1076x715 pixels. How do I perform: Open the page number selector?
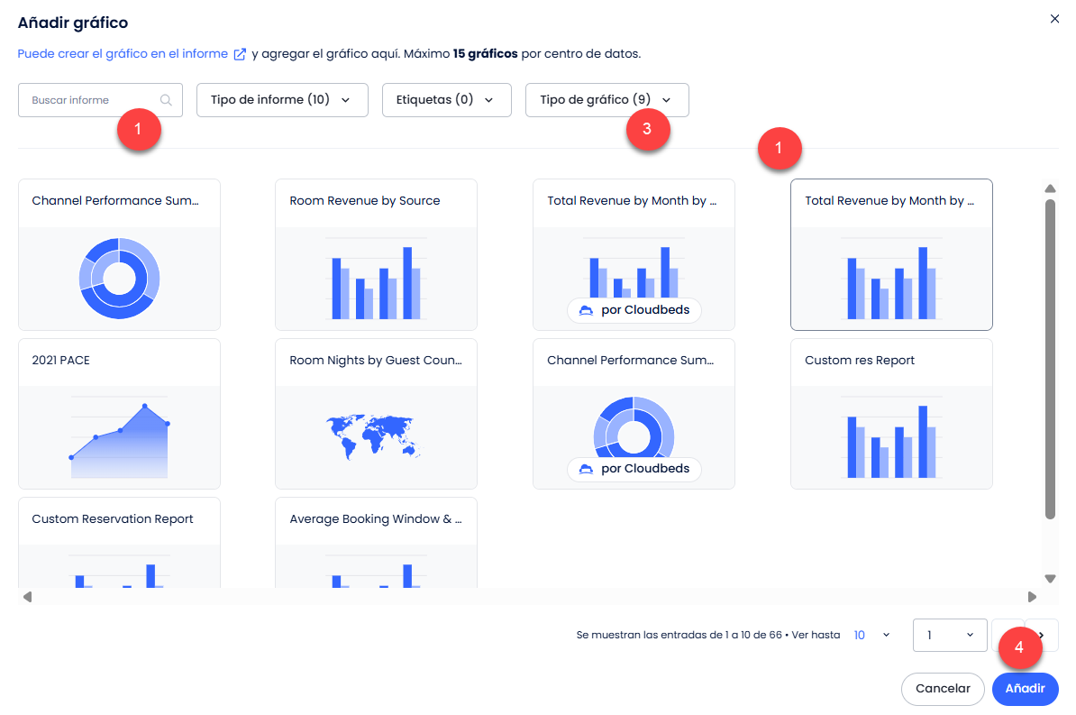click(950, 636)
